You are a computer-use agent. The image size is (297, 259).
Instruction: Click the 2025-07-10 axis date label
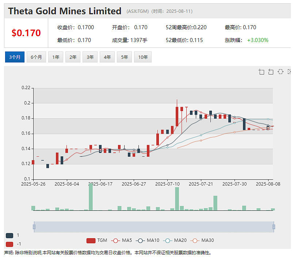click(x=167, y=184)
